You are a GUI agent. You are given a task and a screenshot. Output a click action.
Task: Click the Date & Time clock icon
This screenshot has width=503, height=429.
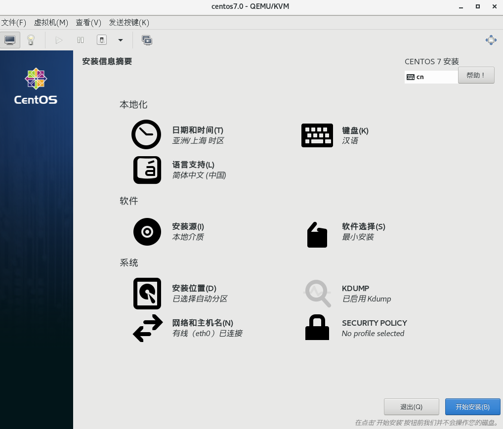pyautogui.click(x=146, y=134)
